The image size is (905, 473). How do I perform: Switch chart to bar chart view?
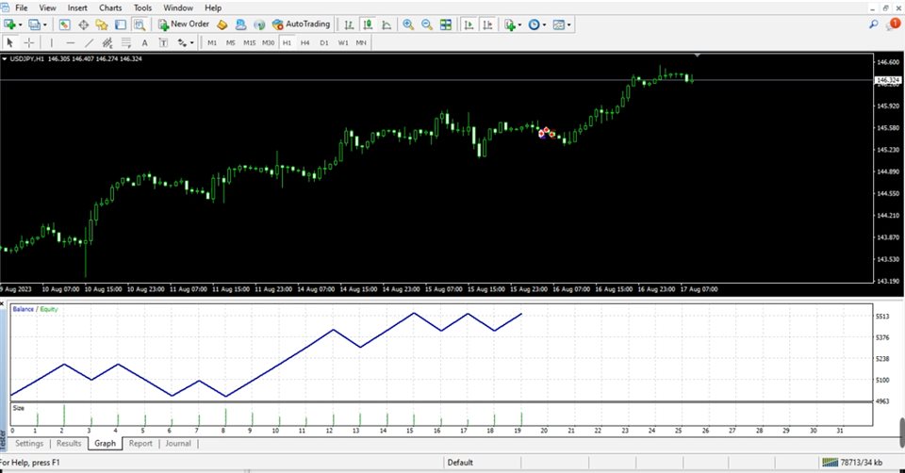349,24
